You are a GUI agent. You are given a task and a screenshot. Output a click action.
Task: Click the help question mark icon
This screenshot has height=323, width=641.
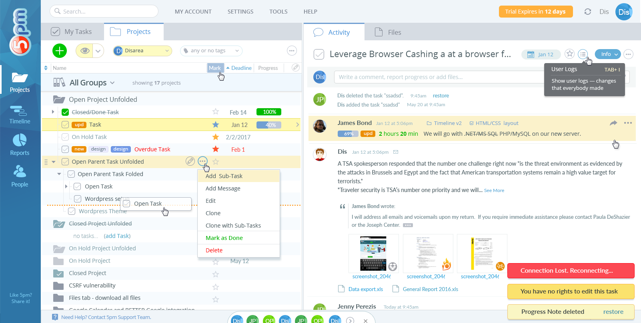pyautogui.click(x=55, y=317)
